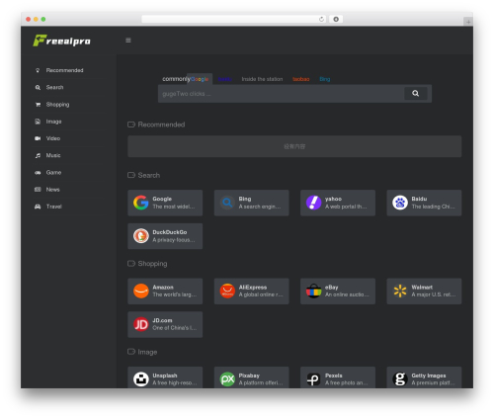The width and height of the screenshot is (494, 418).
Task: Click the empty Recommended content placeholder
Action: (294, 146)
